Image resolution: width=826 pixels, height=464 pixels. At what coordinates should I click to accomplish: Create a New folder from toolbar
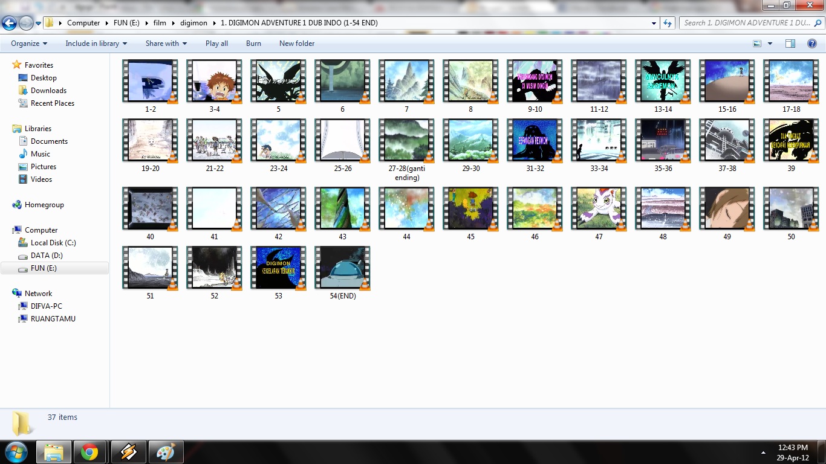297,43
